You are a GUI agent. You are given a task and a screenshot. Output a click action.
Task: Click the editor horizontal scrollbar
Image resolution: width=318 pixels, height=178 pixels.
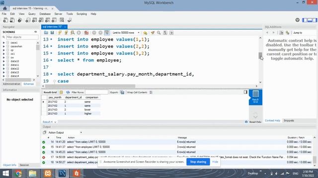(90, 86)
